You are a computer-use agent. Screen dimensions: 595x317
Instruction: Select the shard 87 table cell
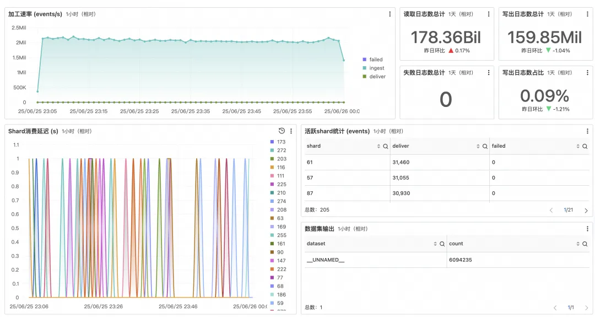tap(347, 194)
